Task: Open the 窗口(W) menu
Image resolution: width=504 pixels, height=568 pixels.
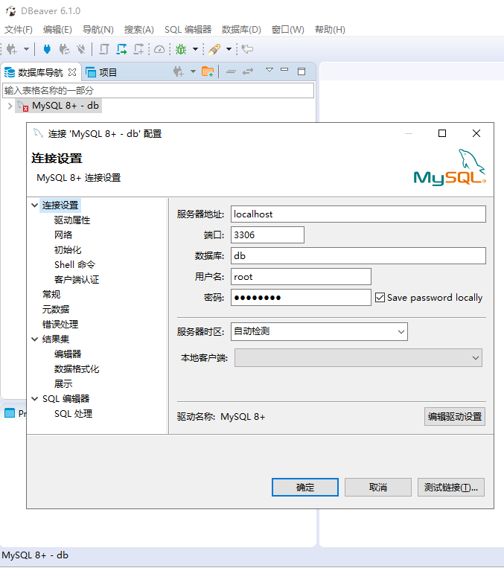Action: pos(288,30)
